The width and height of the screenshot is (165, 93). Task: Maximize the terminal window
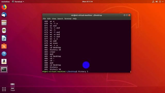coord(127,15)
